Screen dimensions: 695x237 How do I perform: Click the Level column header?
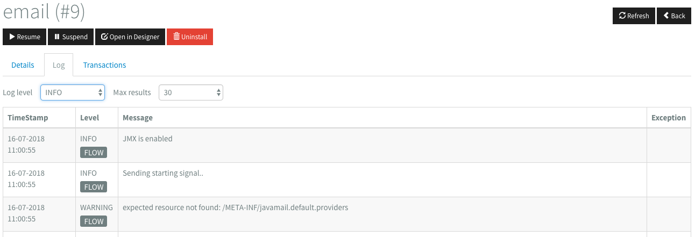click(89, 118)
